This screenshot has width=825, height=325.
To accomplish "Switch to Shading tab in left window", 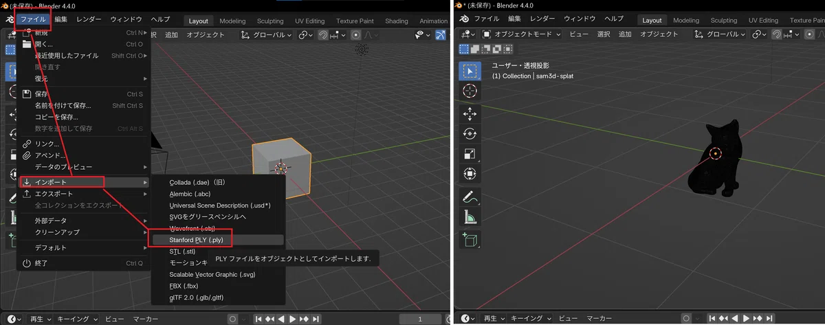I will pyautogui.click(x=397, y=21).
